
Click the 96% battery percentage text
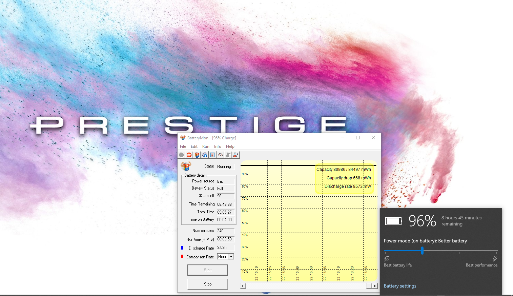pos(422,221)
